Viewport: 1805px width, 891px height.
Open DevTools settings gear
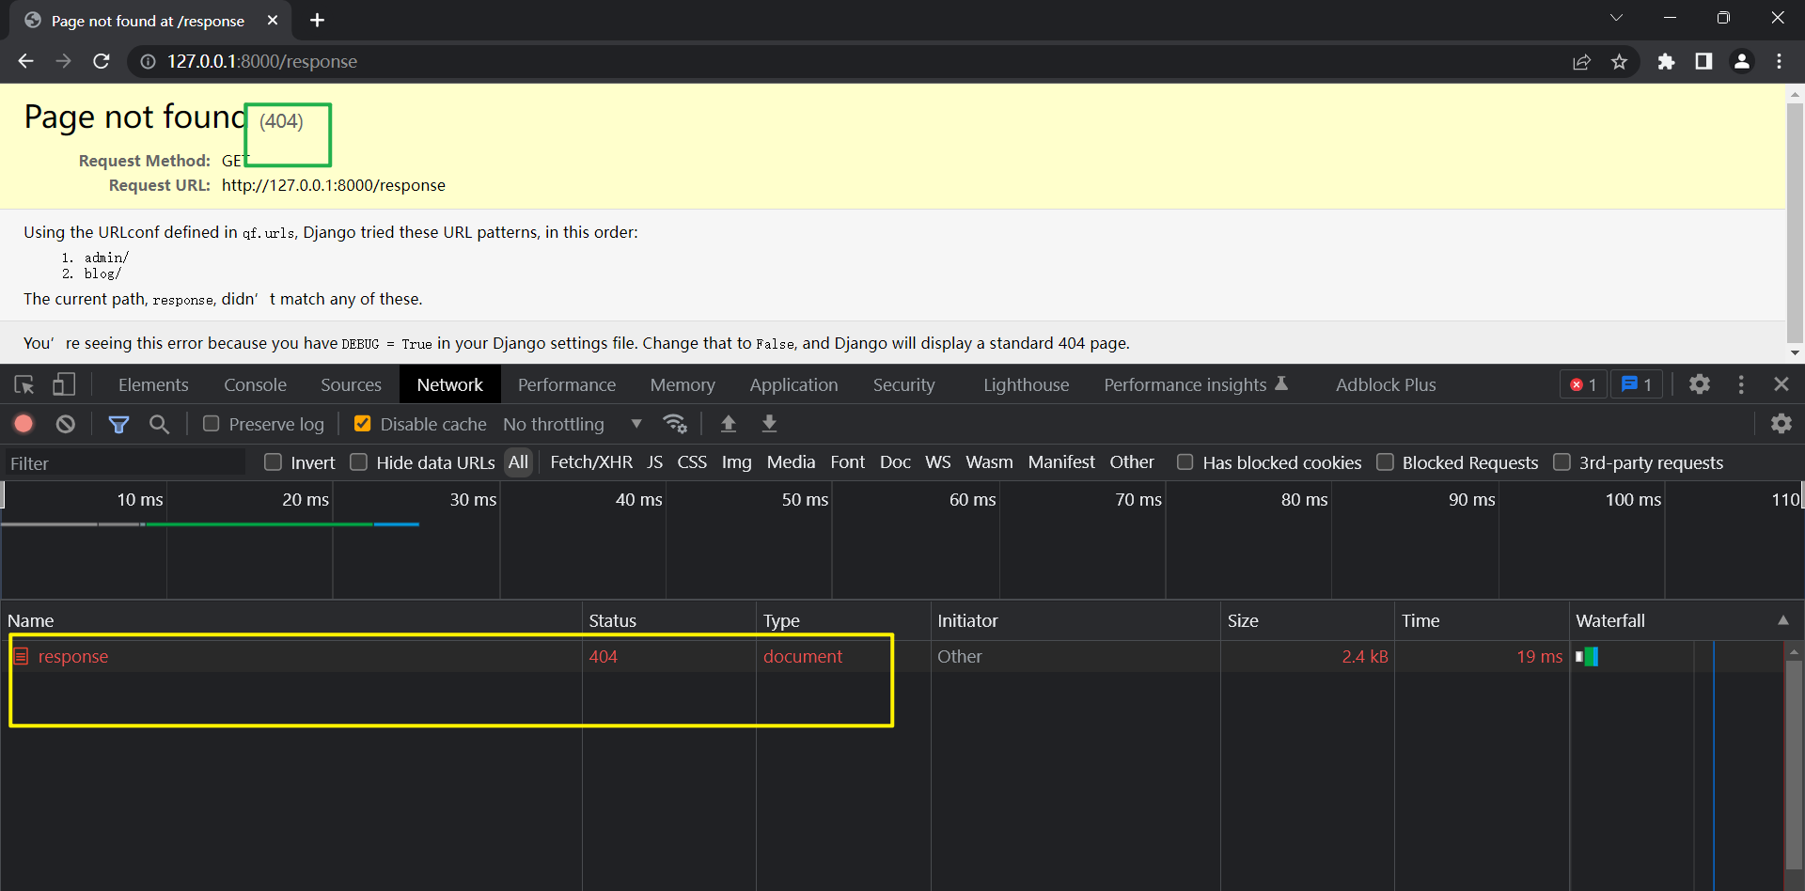[x=1699, y=384]
